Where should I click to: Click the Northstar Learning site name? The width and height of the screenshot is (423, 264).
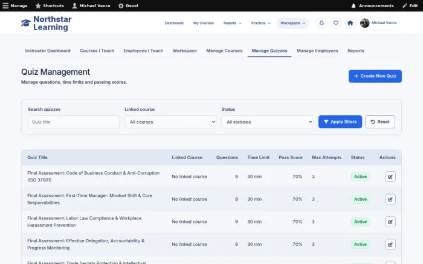click(x=53, y=23)
